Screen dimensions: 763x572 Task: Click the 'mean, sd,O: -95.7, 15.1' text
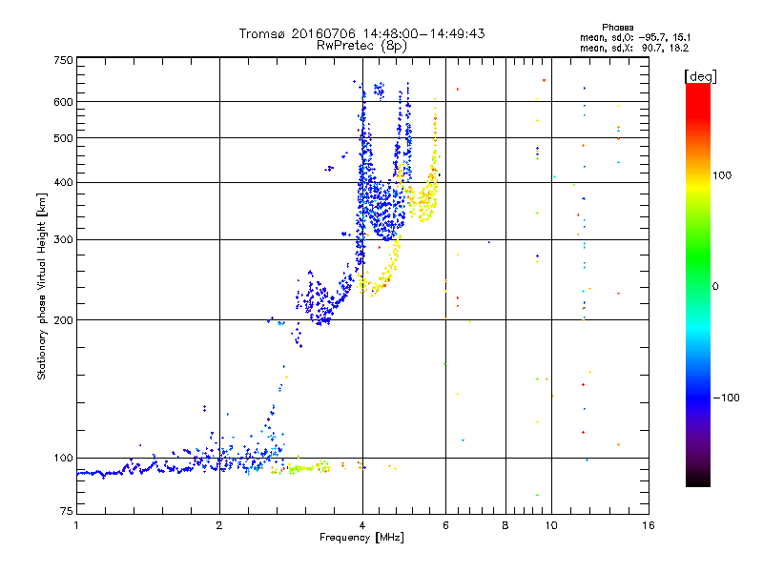pyautogui.click(x=635, y=37)
